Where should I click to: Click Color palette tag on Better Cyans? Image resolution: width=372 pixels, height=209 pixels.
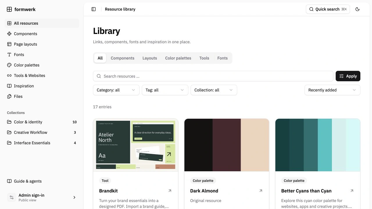[294, 181]
